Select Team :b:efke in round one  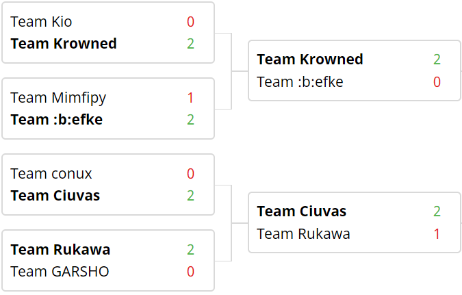click(57, 120)
